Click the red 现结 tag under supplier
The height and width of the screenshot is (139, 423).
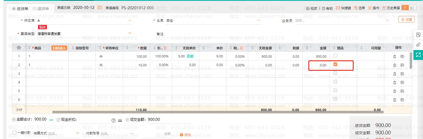click(42, 27)
